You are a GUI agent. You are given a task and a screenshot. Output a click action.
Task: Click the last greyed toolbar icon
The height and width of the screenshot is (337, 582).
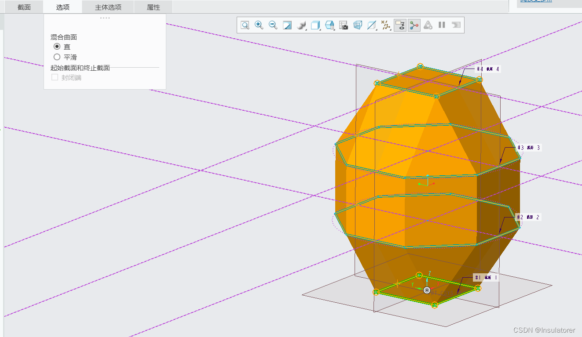tap(456, 25)
